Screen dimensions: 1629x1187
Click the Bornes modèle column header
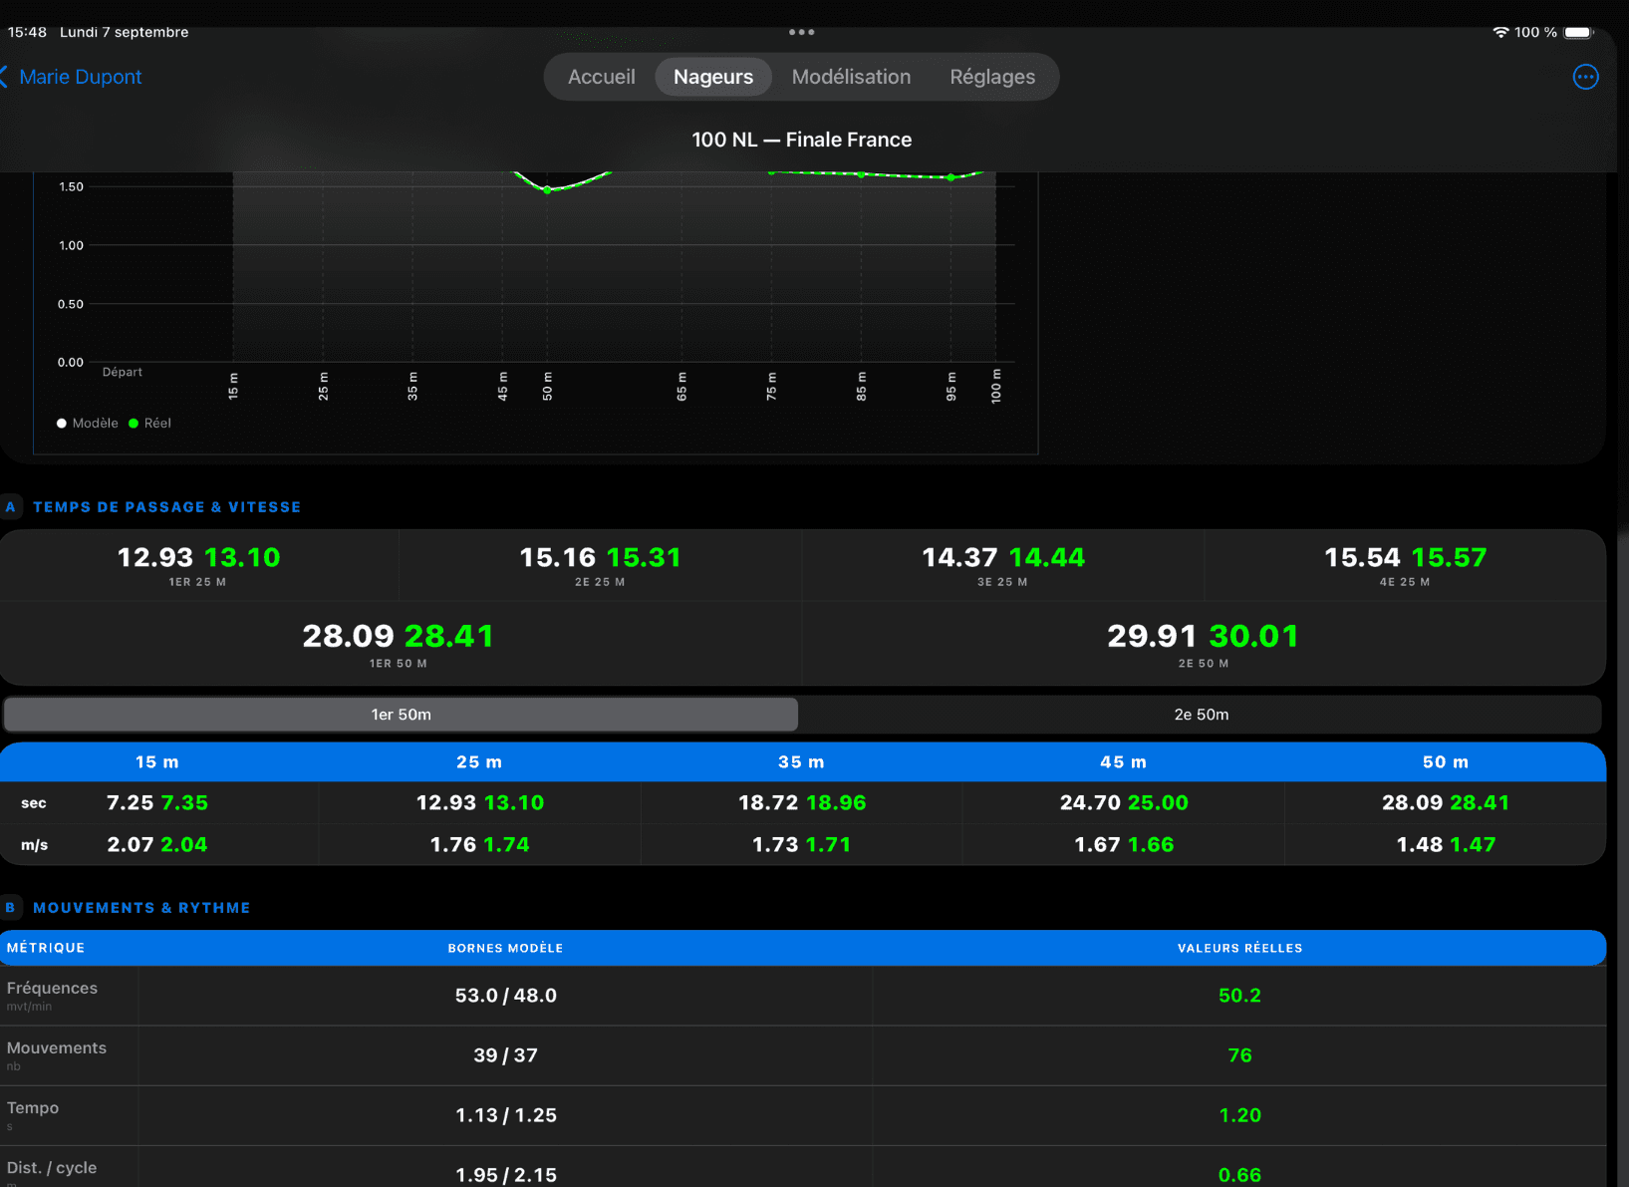coord(505,948)
